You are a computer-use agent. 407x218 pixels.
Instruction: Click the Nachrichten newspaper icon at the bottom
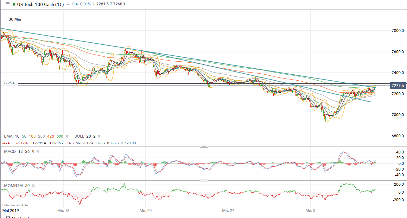[x=8, y=216]
